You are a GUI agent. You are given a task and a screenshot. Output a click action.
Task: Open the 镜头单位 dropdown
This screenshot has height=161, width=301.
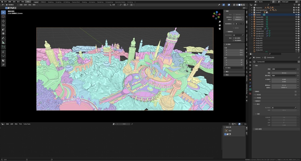284,75
